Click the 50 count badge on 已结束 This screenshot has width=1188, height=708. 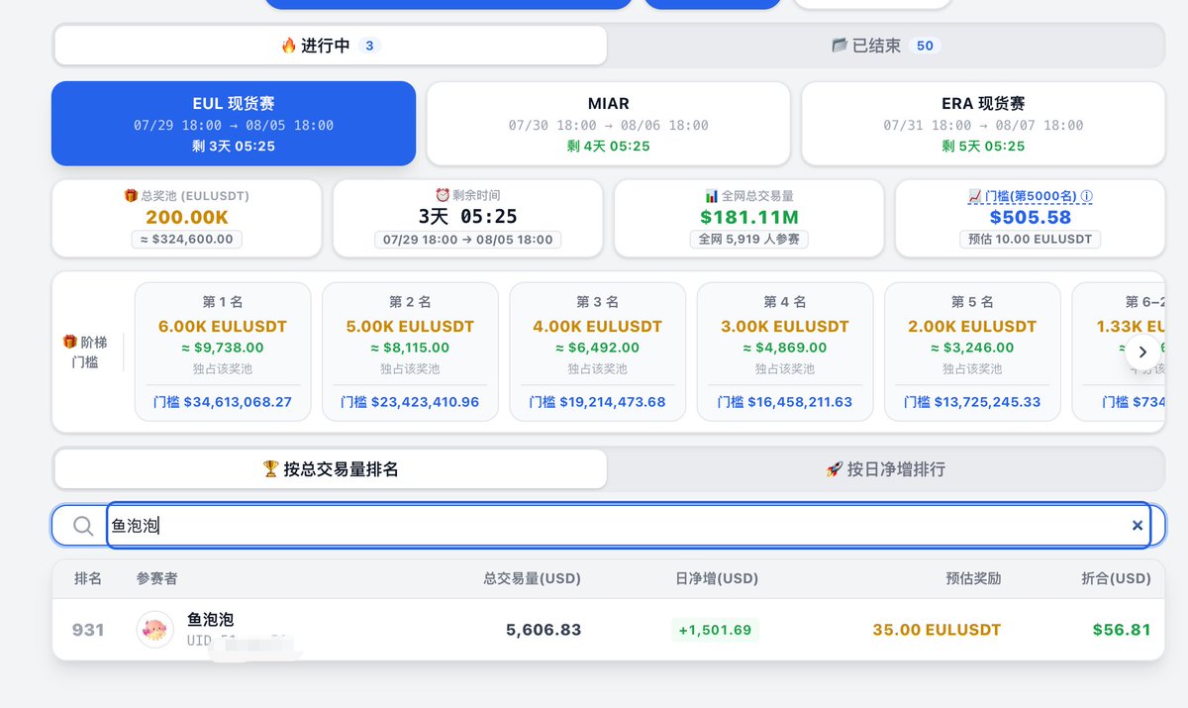(x=925, y=46)
